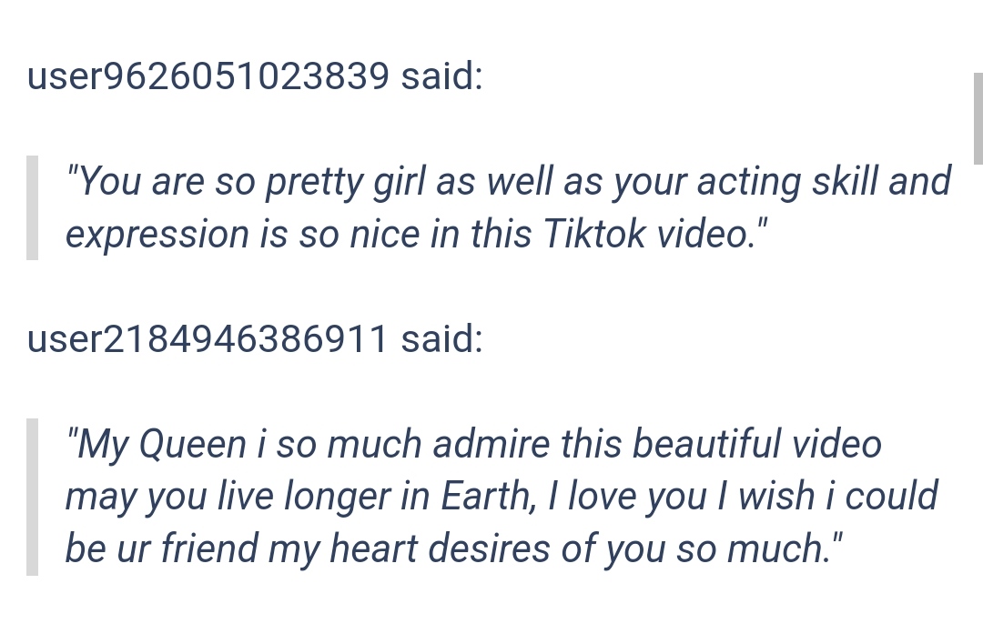Click the word "Earth," in the second quote
This screenshot has width=983, height=624.
pos(489,497)
